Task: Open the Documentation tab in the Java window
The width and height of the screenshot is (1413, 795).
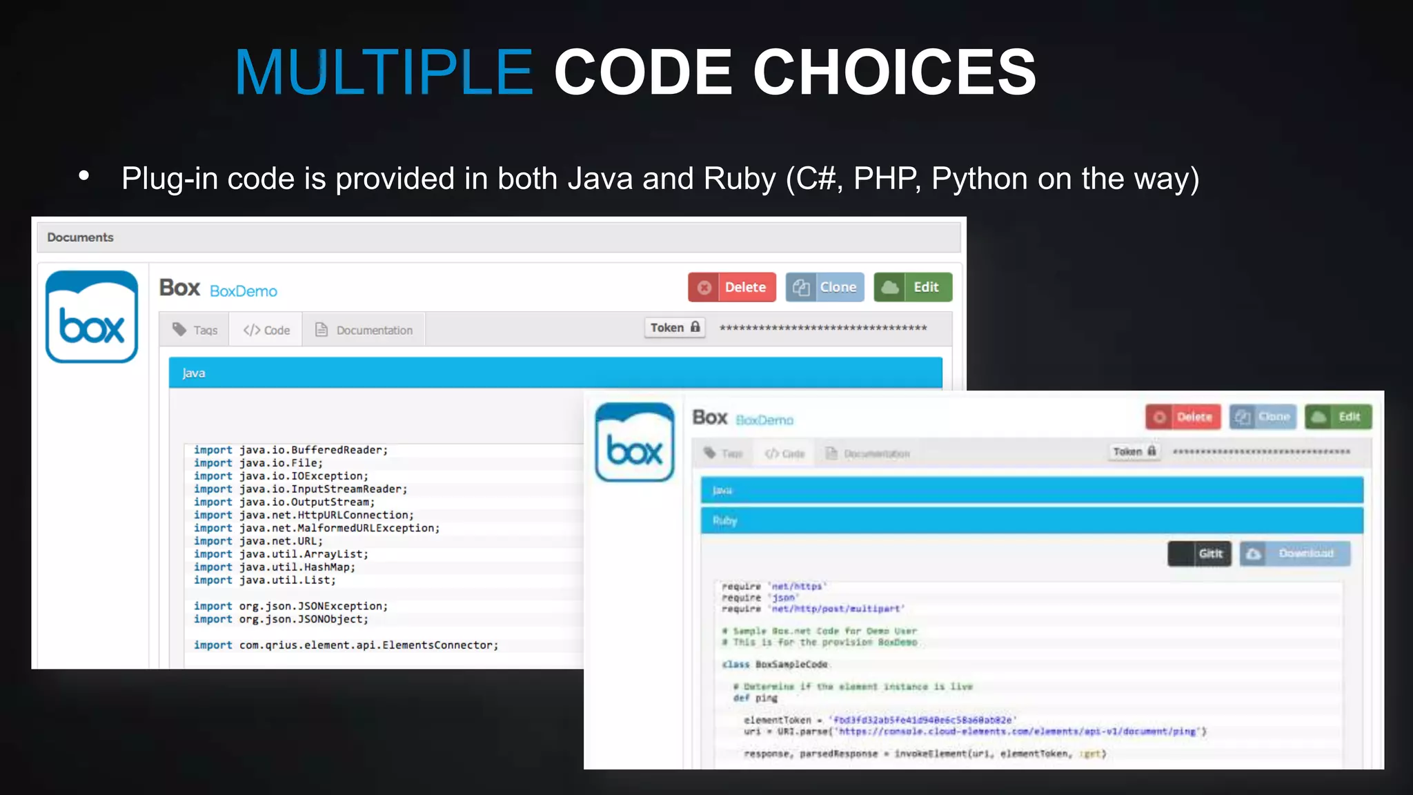Action: 364,330
